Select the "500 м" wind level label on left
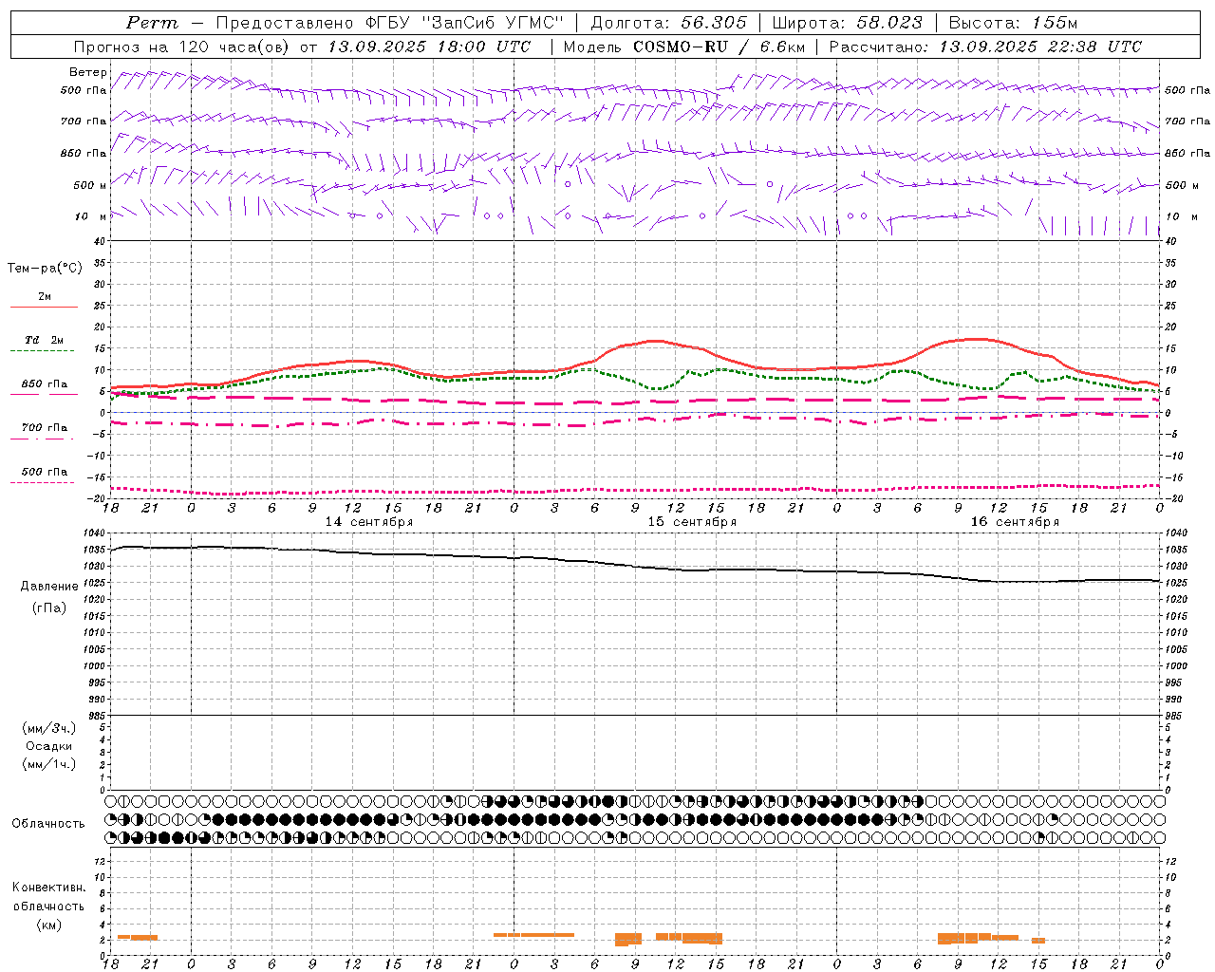The height and width of the screenshot is (972, 1215). pyautogui.click(x=90, y=185)
